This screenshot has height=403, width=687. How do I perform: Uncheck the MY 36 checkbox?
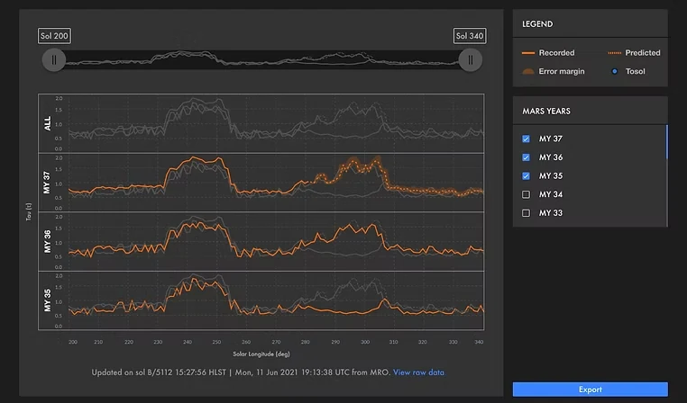[527, 157]
